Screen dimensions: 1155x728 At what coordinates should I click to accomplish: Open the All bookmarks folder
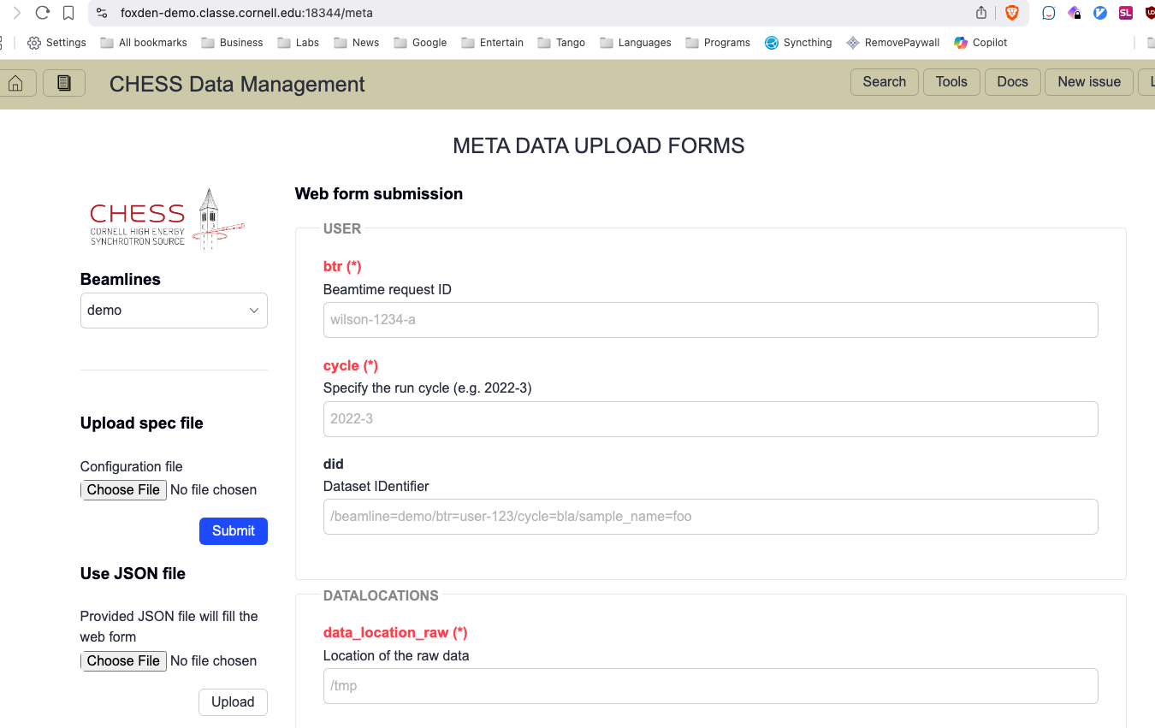[x=143, y=43]
